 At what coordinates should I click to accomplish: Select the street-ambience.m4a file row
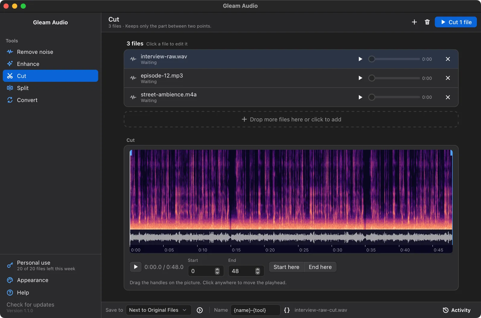pyautogui.click(x=291, y=97)
